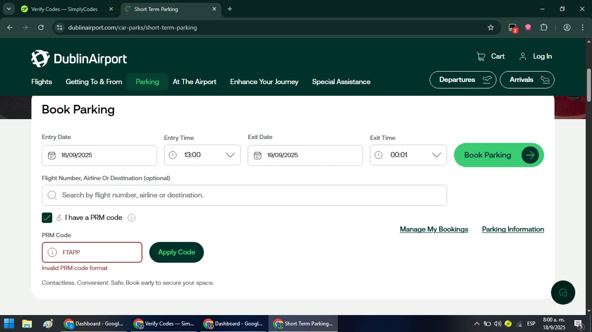Image resolution: width=592 pixels, height=332 pixels.
Task: Click the Apply Code button
Action: (x=176, y=252)
